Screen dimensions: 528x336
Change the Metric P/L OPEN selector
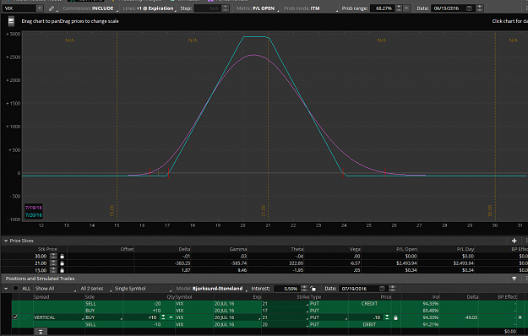pos(258,8)
